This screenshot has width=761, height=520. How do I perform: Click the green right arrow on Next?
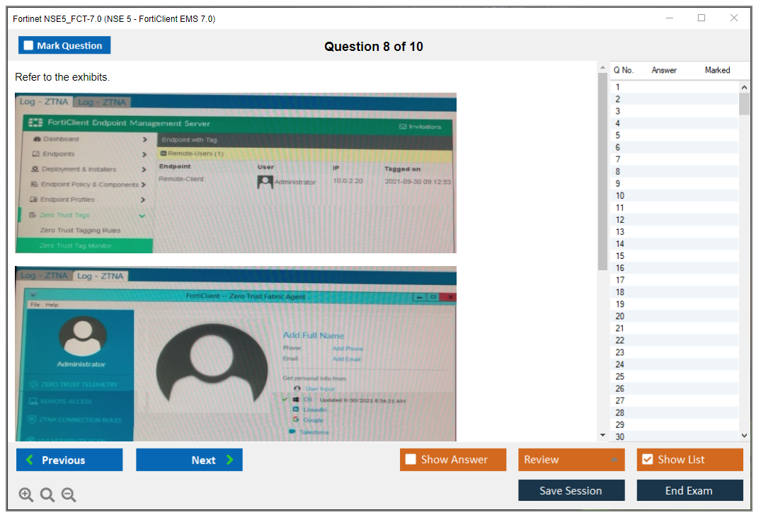coord(230,460)
